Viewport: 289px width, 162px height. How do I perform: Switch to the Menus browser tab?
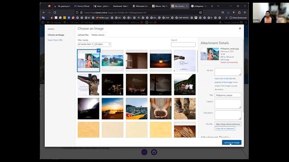point(160,6)
